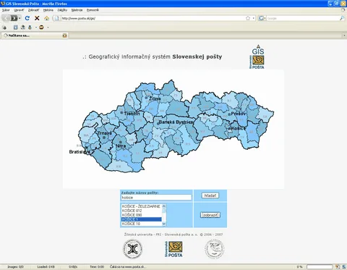Open the Záložky menu
Screen dimensions: 347x270
coord(62,10)
